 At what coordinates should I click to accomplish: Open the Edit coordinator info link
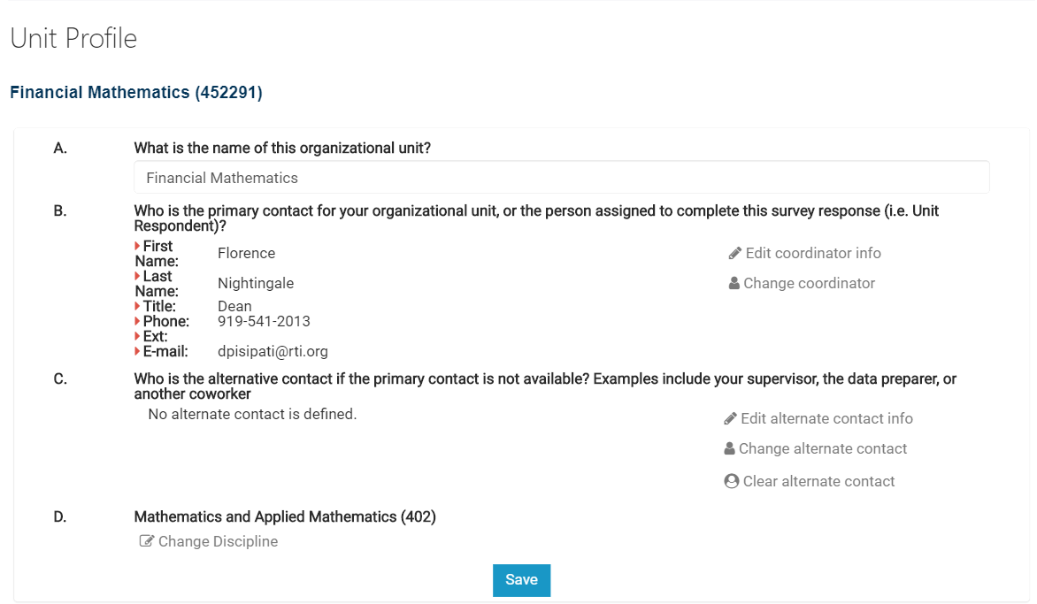click(x=813, y=254)
